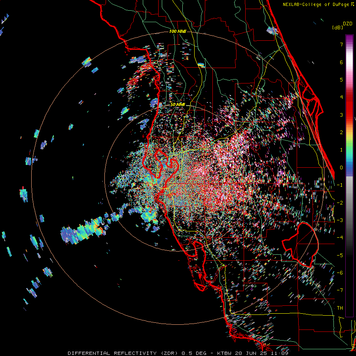Click the -1 value on the color scale
Image resolution: width=356 pixels, height=356 pixels.
[x=340, y=185]
